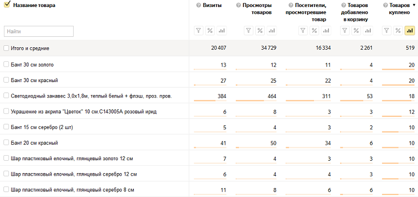Click the filter icon under Просмотры товаров
Image resolution: width=418 pixels, height=197 pixels.
pyautogui.click(x=248, y=31)
